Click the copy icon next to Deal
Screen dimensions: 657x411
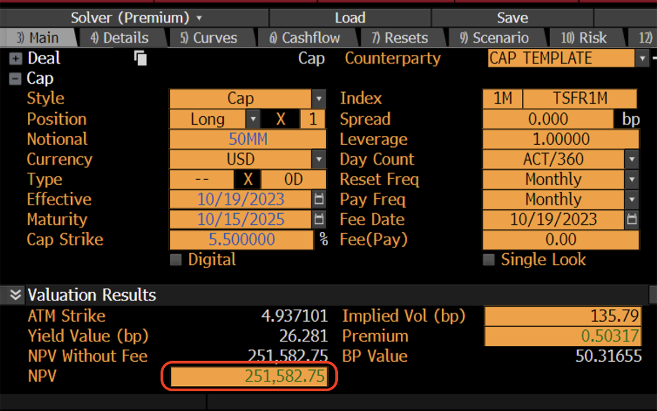pyautogui.click(x=140, y=58)
